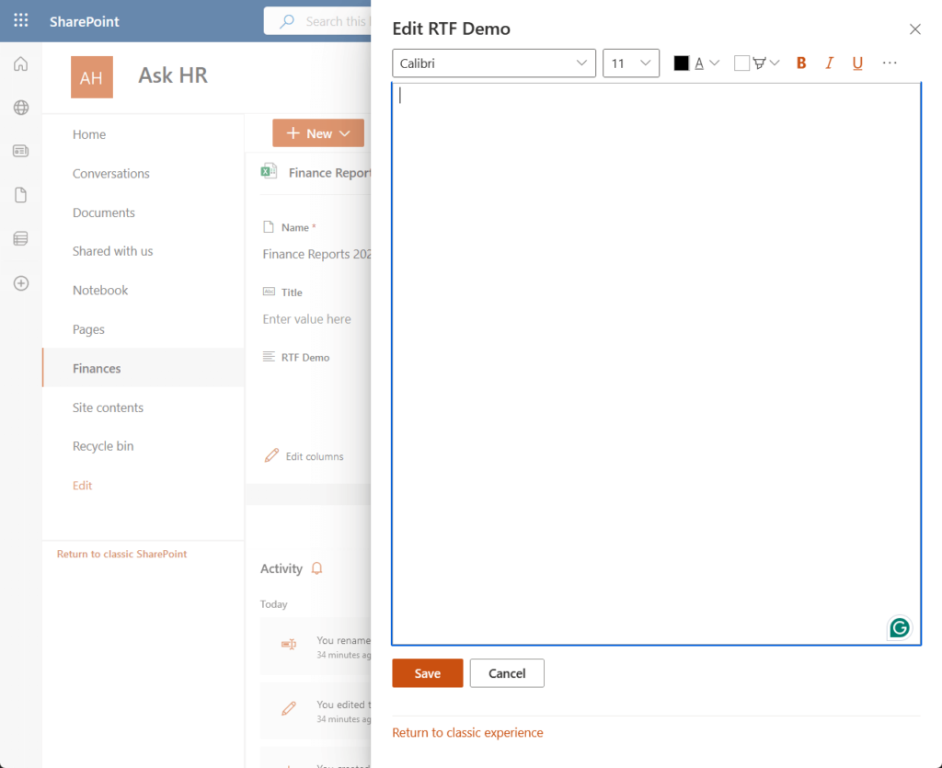
Task: Open the font size 11 dropdown
Action: click(631, 63)
